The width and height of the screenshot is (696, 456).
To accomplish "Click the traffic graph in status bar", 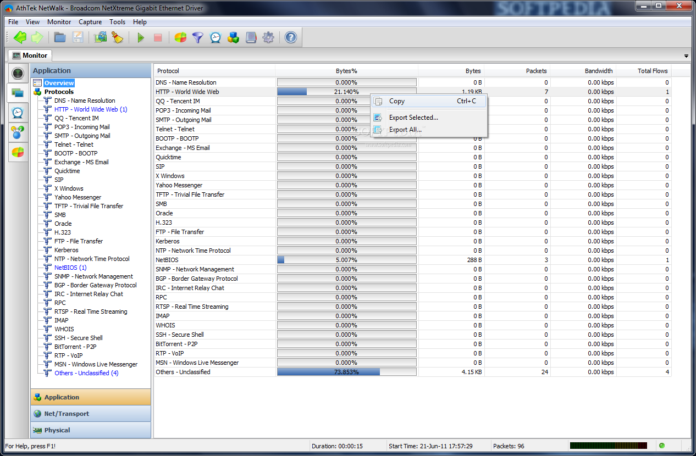I will [x=609, y=446].
